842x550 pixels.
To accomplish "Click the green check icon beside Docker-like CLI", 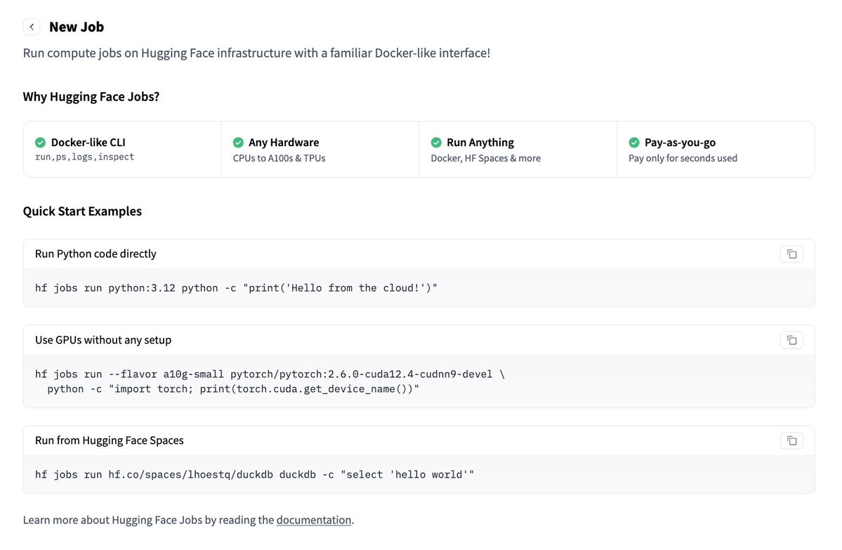I will coord(40,143).
